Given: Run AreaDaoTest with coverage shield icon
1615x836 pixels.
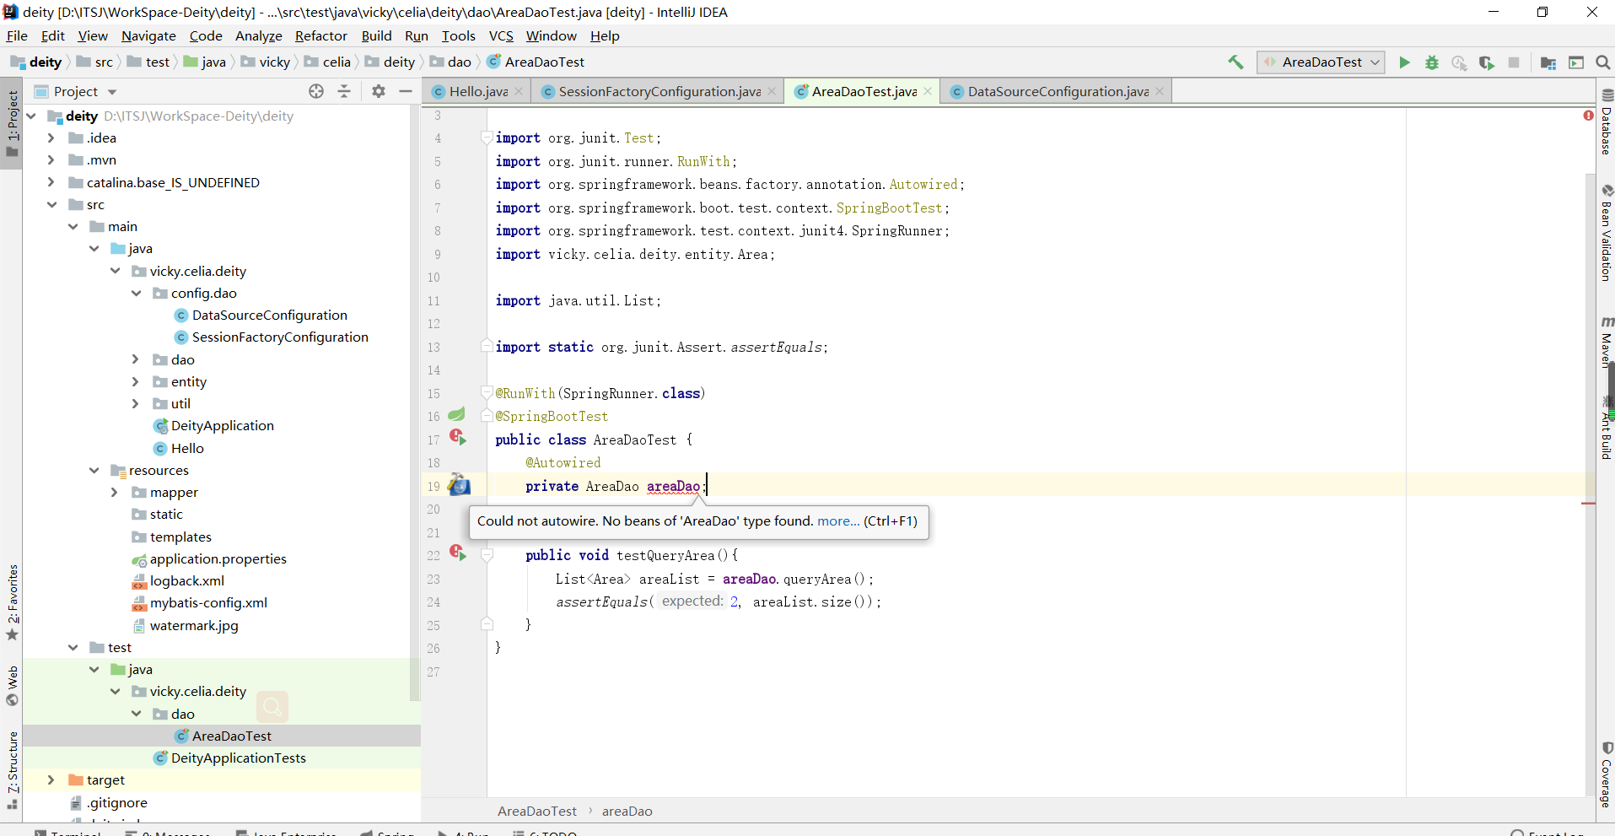Looking at the screenshot, I should click(1487, 62).
